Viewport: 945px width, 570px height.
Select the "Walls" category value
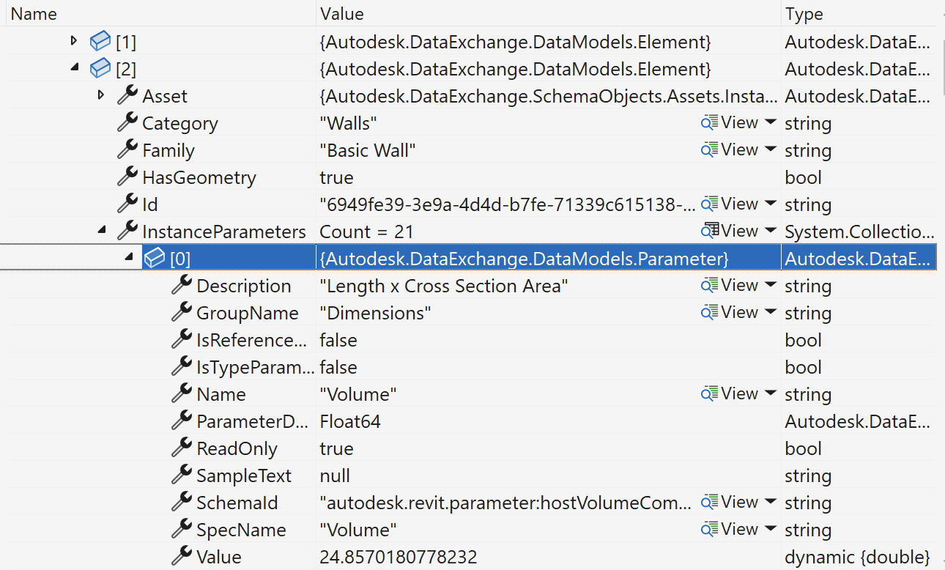tap(349, 123)
